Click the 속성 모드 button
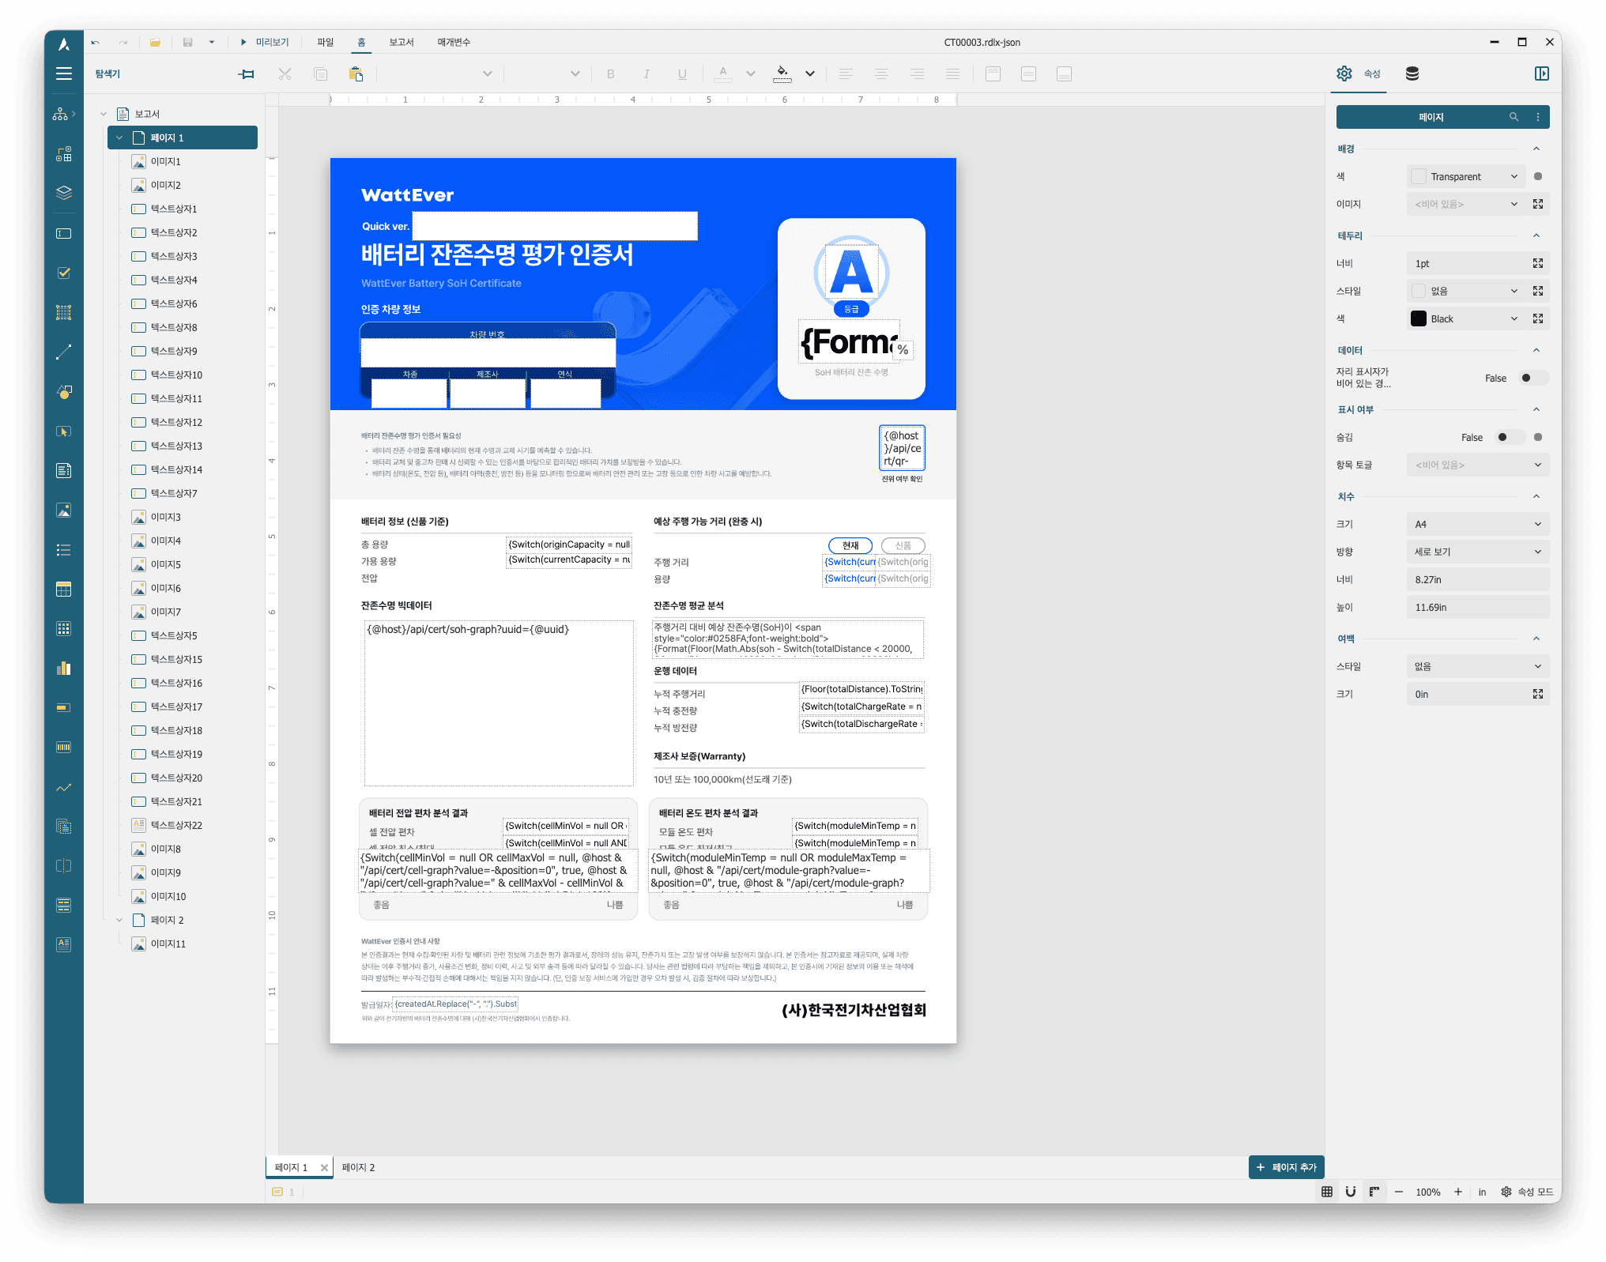 pyautogui.click(x=1526, y=1192)
